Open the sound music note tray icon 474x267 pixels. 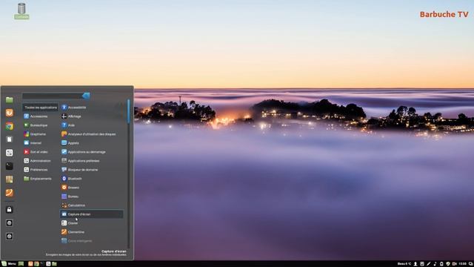435,264
